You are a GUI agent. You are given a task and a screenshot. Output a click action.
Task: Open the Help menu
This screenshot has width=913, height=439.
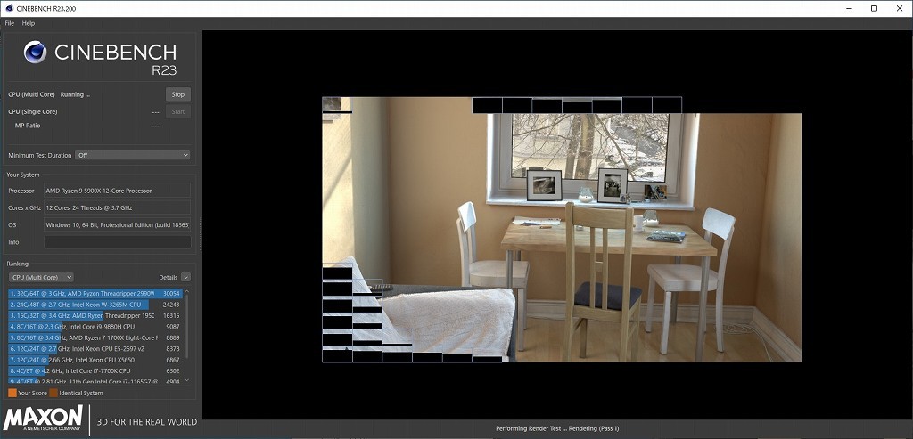[29, 23]
